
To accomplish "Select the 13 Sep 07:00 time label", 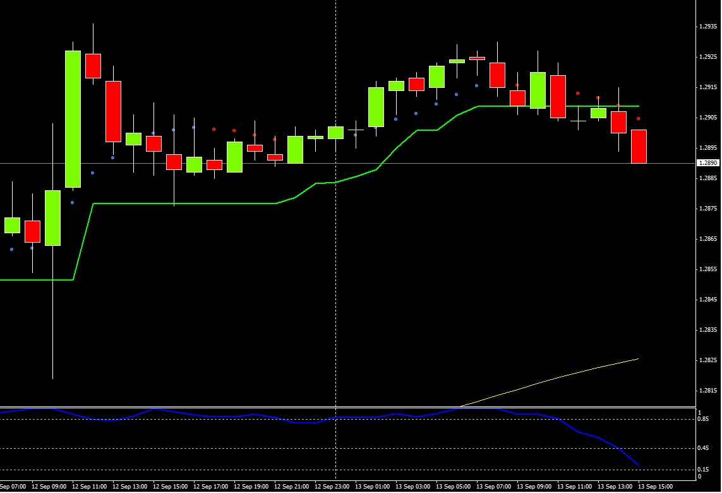I will pos(494,487).
